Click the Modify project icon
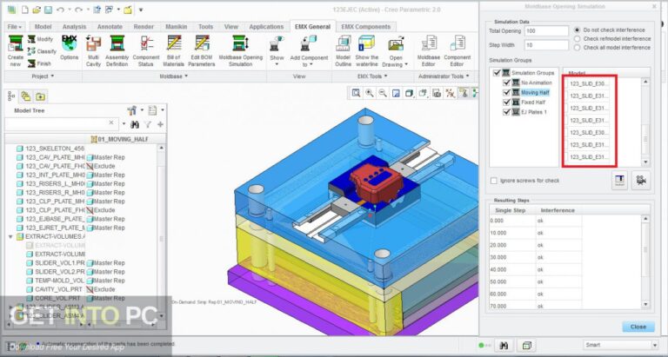Viewport: 668px width, 357px height. click(31, 39)
